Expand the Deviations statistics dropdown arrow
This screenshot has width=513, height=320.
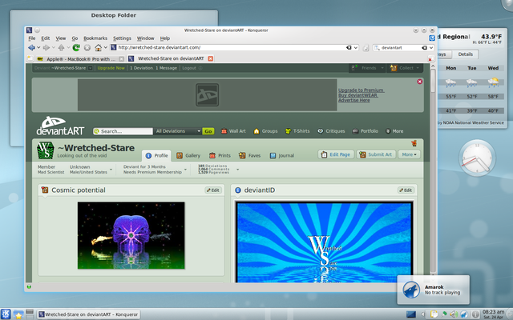coord(237,170)
